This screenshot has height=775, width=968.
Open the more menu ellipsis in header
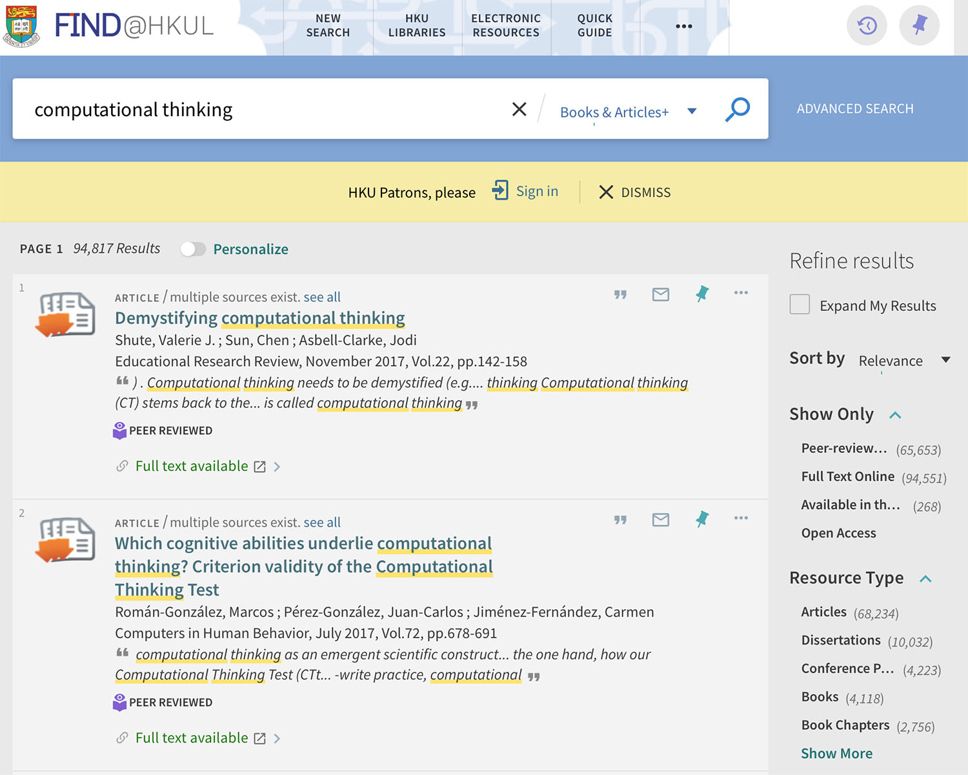684,26
